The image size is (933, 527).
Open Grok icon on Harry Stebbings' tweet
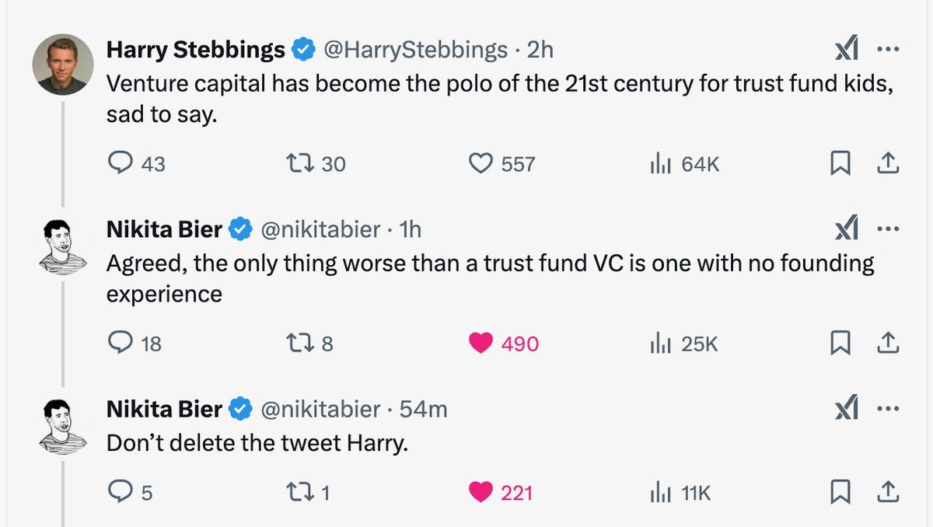point(845,51)
